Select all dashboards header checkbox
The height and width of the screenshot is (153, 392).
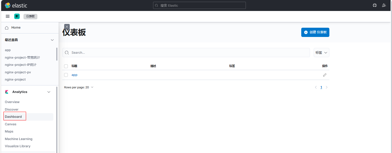click(x=66, y=66)
